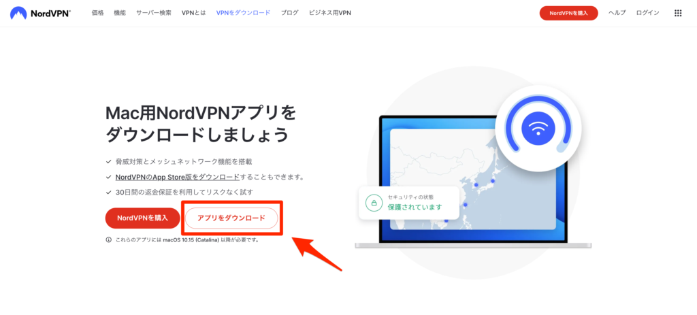This screenshot has width=697, height=315.
Task: Click 脅威対策とメッシュネットワーク機能を搭載 text
Action: tap(184, 162)
